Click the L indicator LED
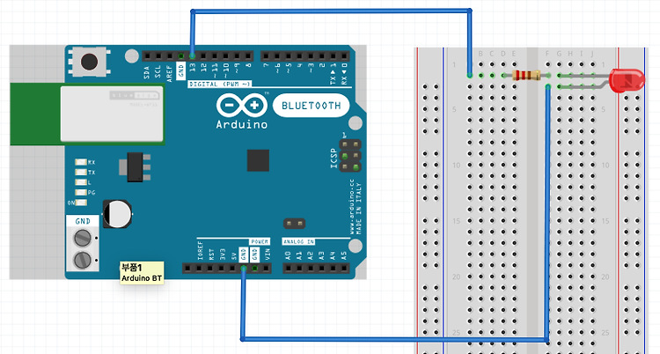 (81, 182)
